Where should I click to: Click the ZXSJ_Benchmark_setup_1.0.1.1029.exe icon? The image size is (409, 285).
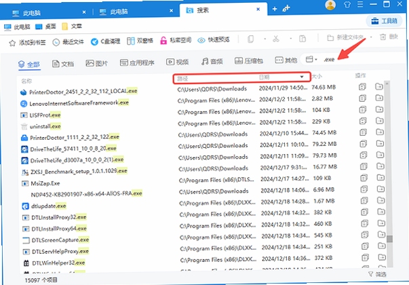(x=25, y=172)
